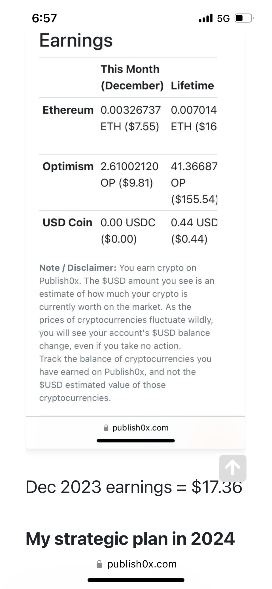Tap the My strategic plan in 2024 heading
This screenshot has height=589, width=272.
pos(130,539)
